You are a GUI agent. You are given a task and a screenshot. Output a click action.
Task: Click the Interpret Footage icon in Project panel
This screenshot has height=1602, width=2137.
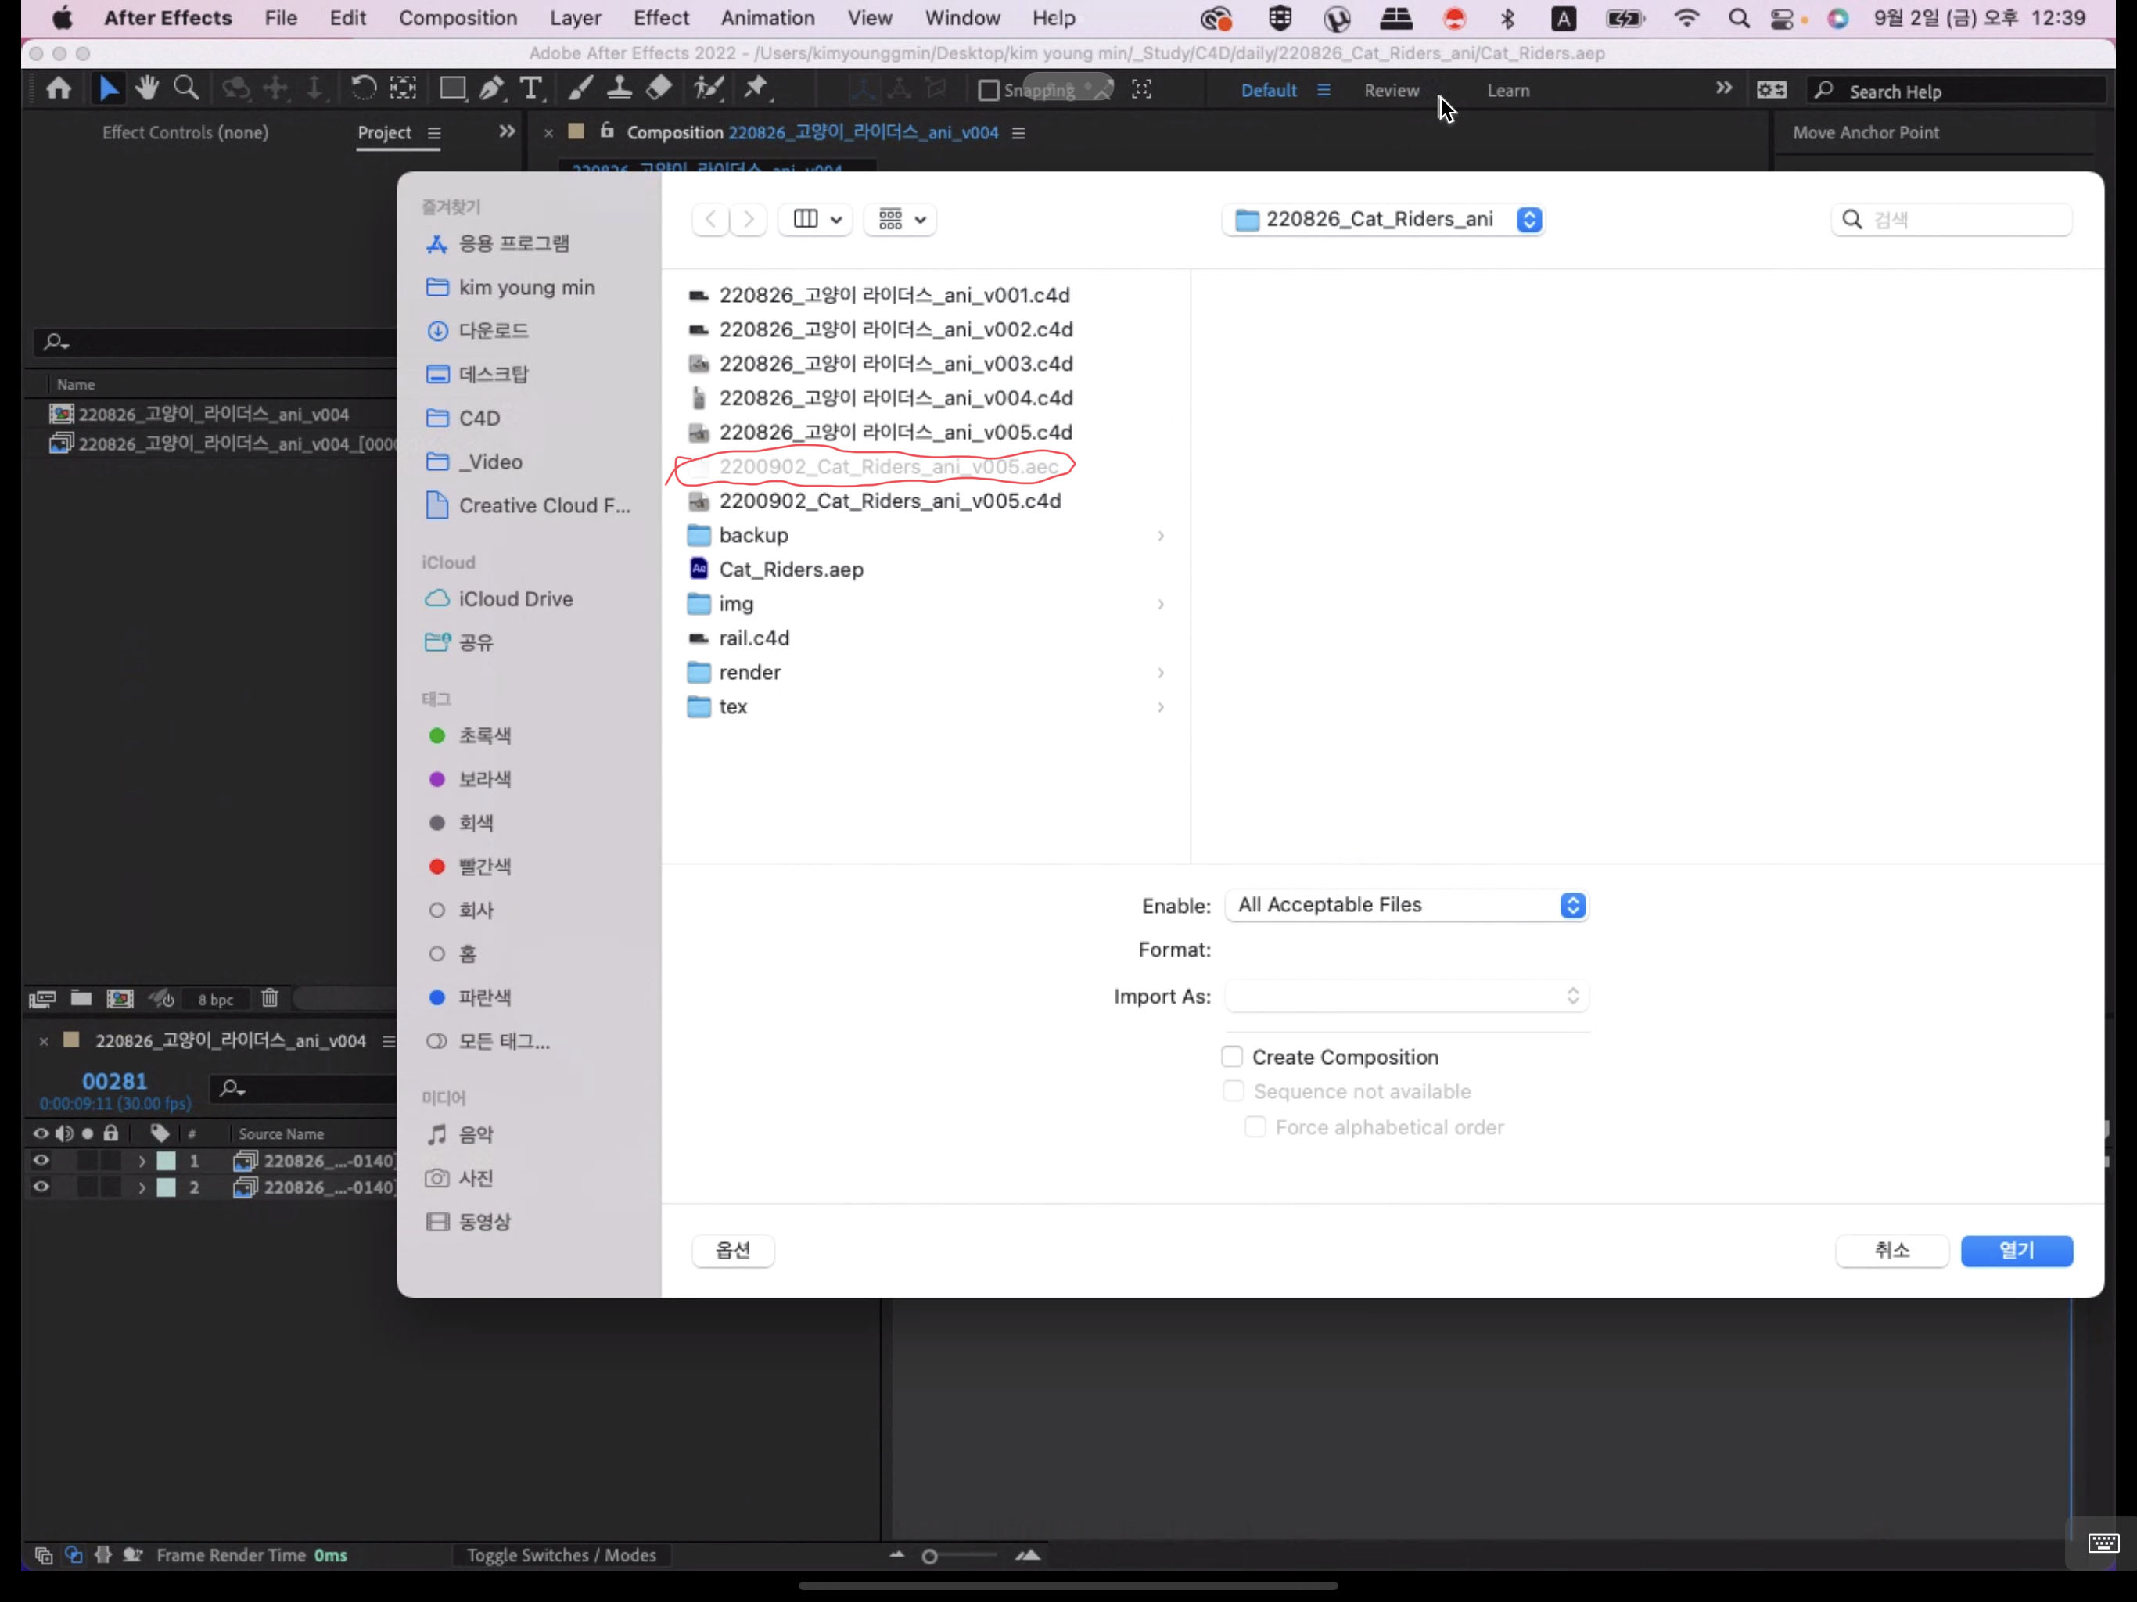pos(41,999)
